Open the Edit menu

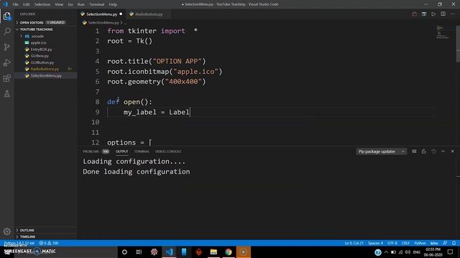pos(27,4)
